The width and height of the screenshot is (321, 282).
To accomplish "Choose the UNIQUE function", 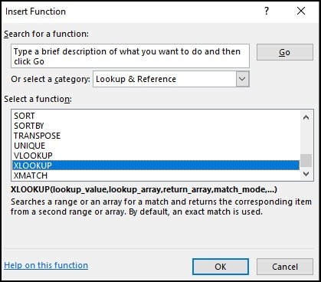I will pyautogui.click(x=156, y=146).
